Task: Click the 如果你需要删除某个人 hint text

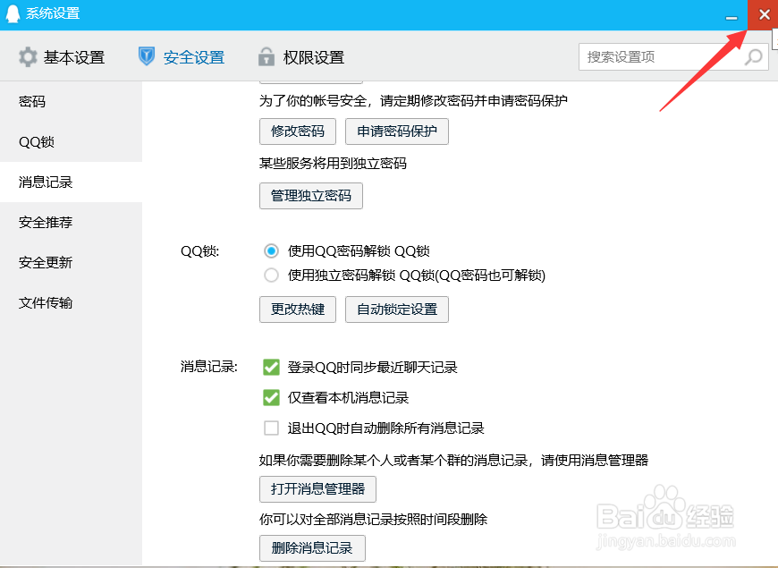Action: coord(453,461)
